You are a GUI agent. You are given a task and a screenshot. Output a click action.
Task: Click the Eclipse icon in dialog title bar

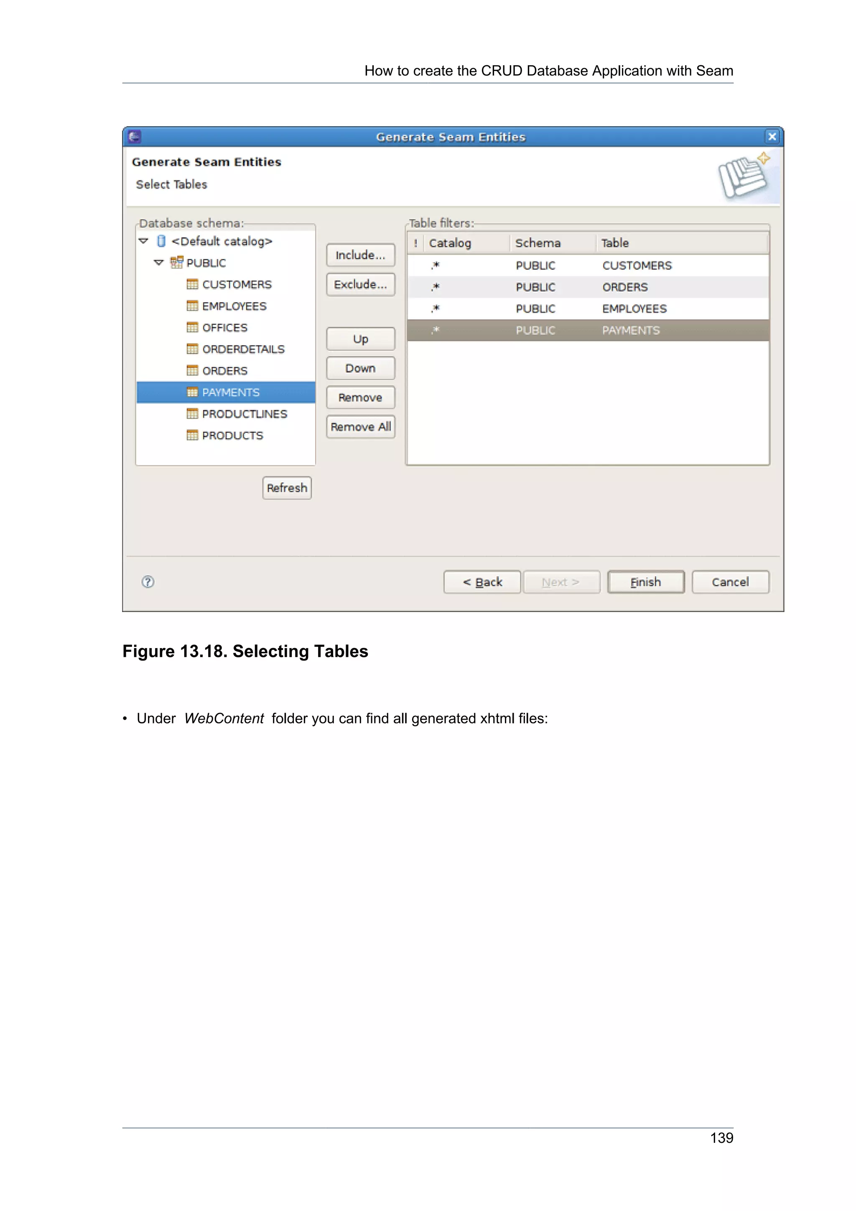(x=135, y=137)
